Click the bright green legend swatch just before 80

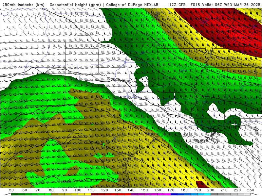pos(48,194)
